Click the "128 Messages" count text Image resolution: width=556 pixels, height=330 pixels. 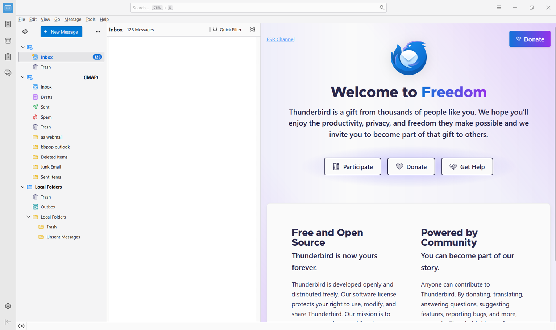(140, 30)
